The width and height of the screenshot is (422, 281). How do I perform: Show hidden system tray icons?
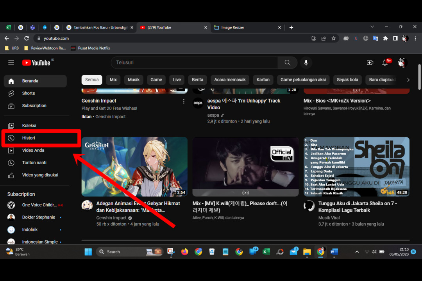click(x=357, y=252)
